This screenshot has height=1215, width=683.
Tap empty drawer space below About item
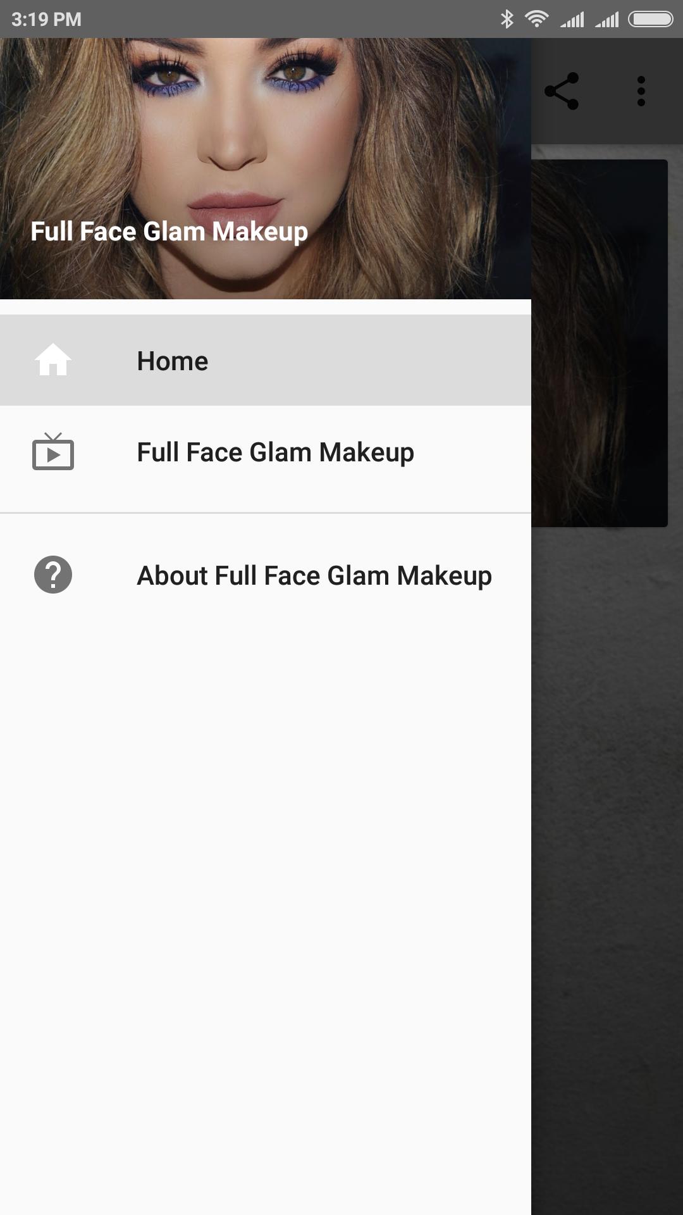pyautogui.click(x=266, y=886)
